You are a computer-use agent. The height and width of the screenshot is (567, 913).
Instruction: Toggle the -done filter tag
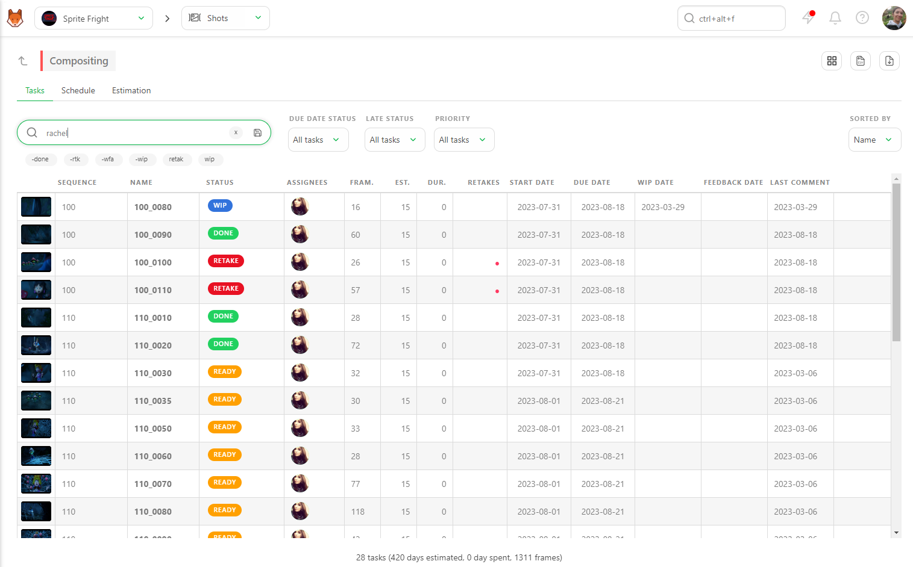click(x=41, y=160)
